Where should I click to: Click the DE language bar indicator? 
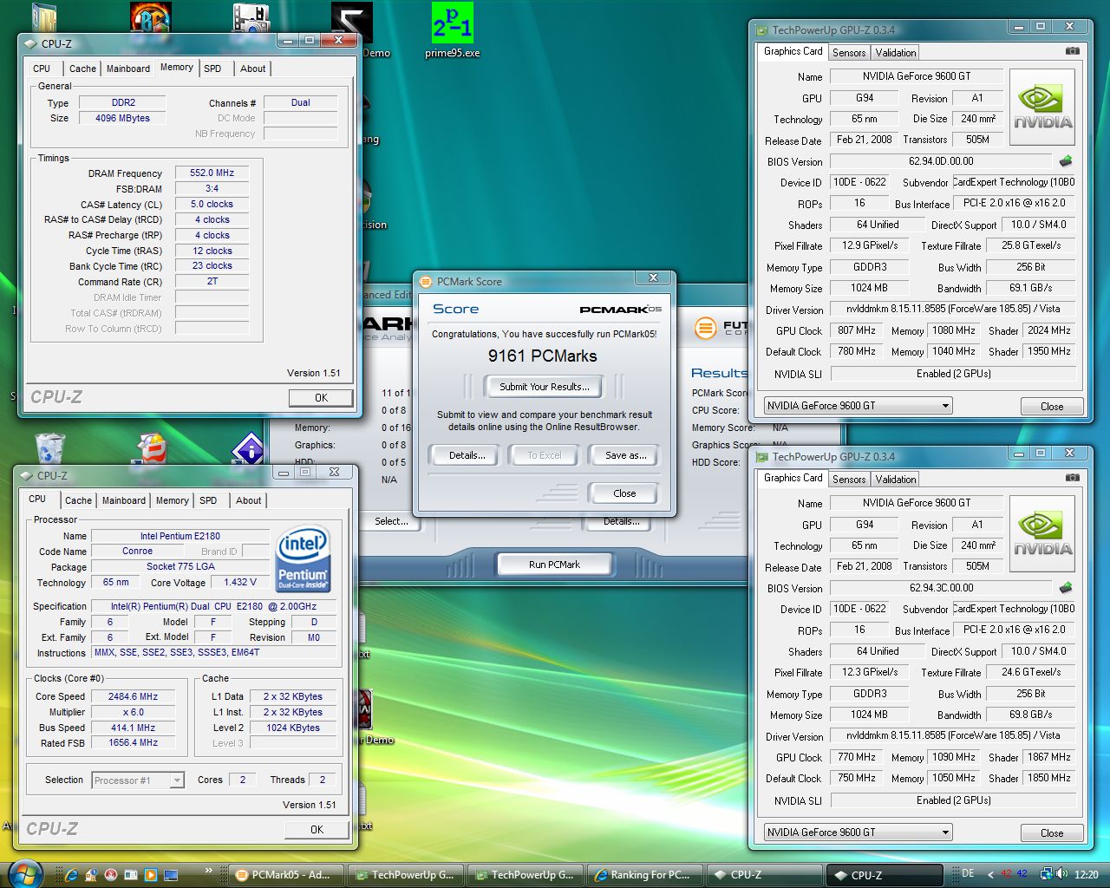tap(968, 873)
